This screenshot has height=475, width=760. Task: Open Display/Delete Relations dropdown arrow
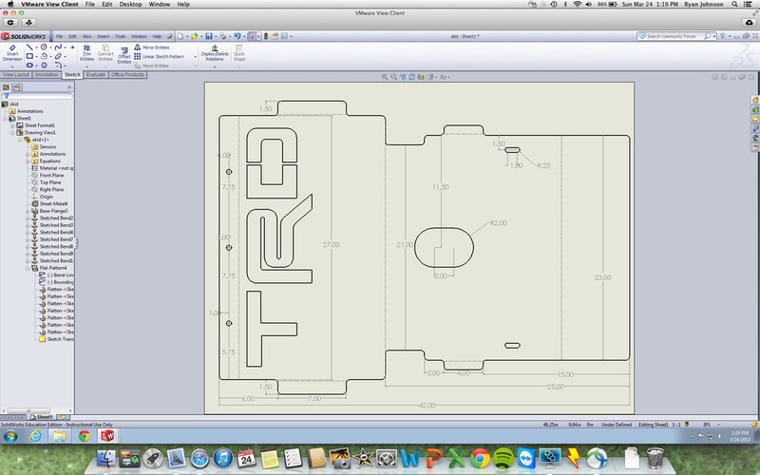point(215,66)
